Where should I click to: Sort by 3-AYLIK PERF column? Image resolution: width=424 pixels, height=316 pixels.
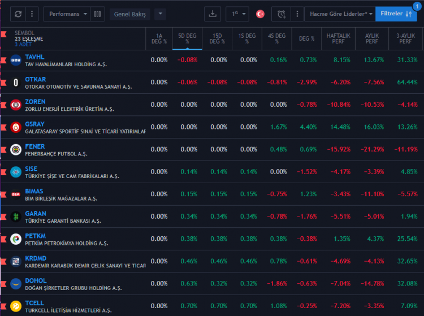[405, 38]
